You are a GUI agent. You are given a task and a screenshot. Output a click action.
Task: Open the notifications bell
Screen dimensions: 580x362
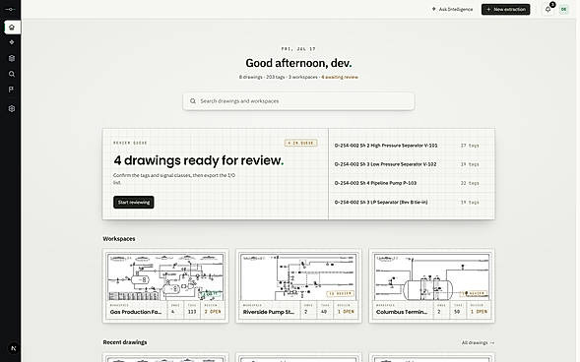(x=548, y=9)
